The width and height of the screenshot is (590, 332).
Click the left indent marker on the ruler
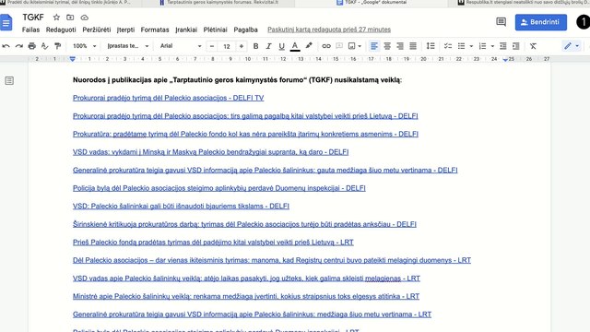73,59
